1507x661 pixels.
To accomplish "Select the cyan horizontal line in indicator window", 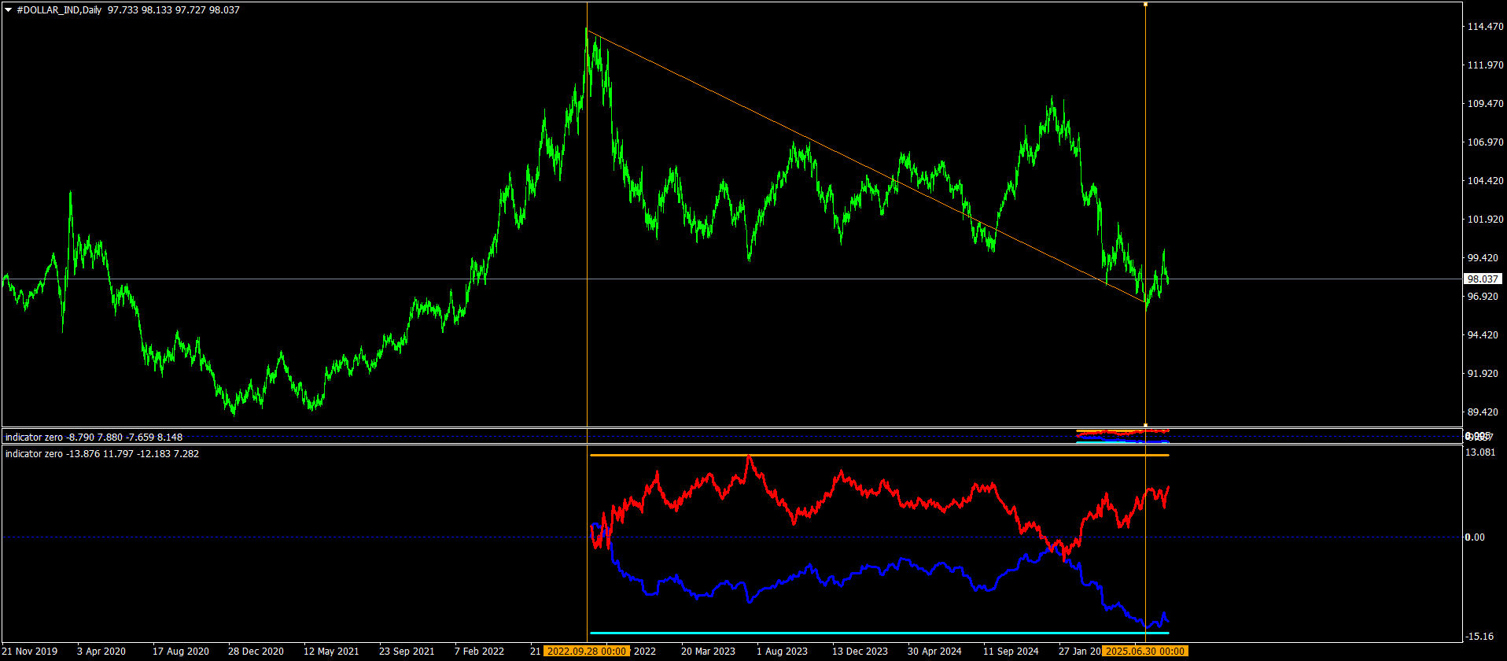I will pos(865,633).
